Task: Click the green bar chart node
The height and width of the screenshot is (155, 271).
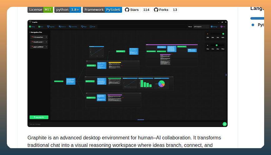Action: (146, 83)
